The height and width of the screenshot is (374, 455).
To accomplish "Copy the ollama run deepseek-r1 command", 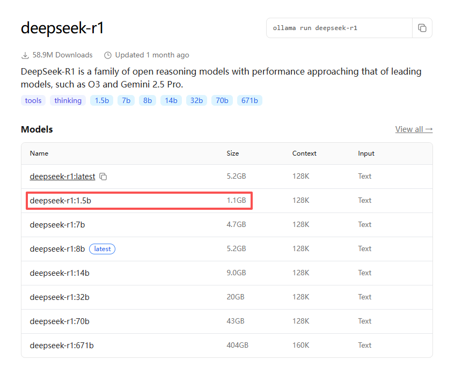I will pos(422,28).
